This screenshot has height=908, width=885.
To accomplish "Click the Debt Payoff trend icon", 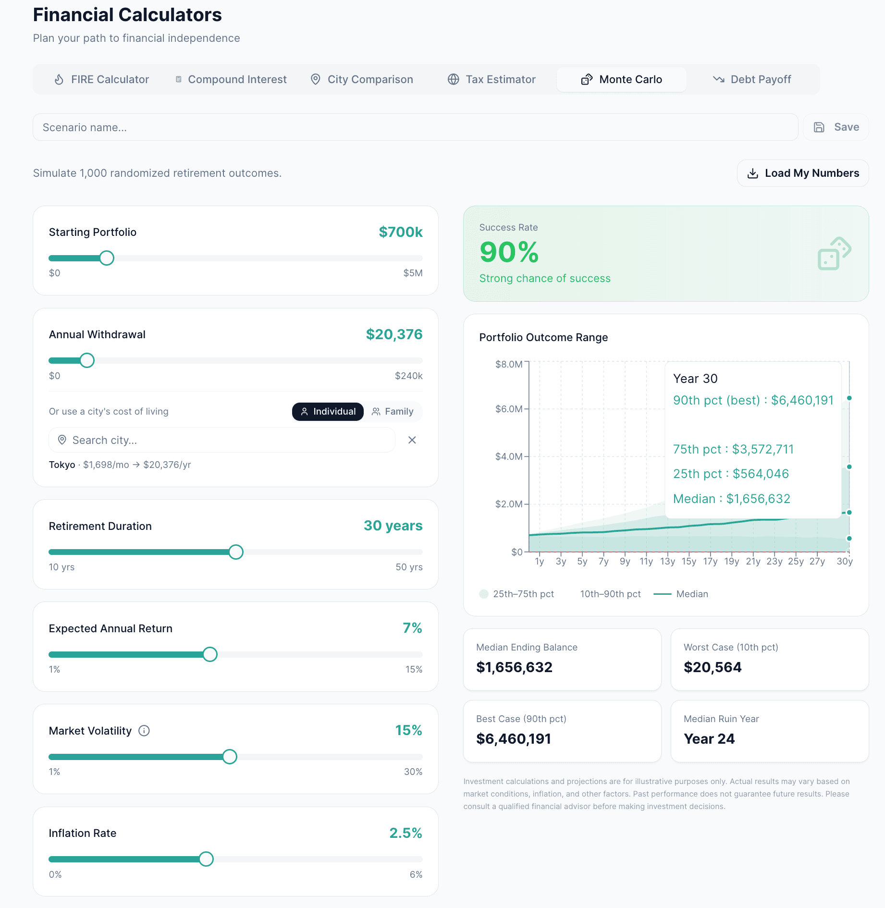I will pyautogui.click(x=719, y=79).
